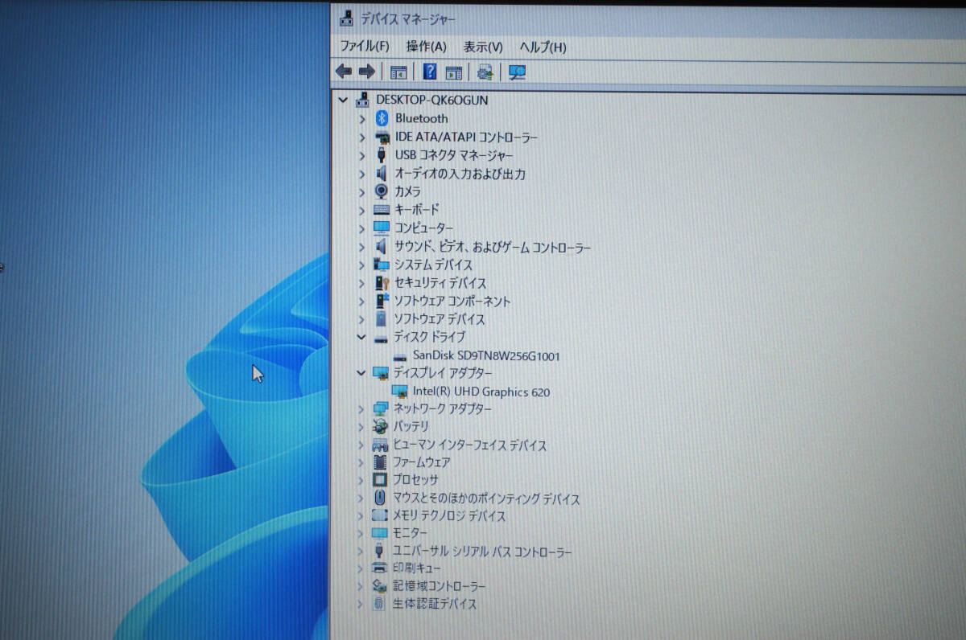Viewport: 966px width, 640px height.
Task: Collapse the ディスプレイ アダプター category
Action: (361, 373)
